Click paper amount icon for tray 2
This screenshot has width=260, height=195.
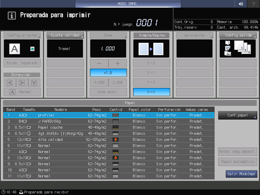116,121
